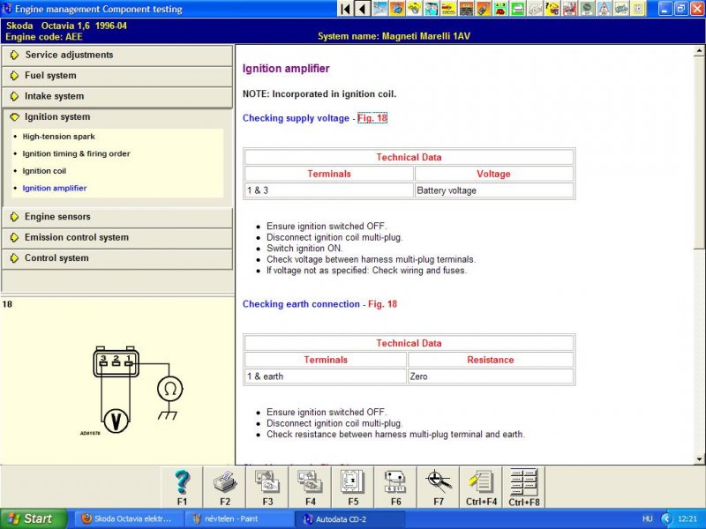
Task: Print page with F2 printer icon
Action: [225, 488]
